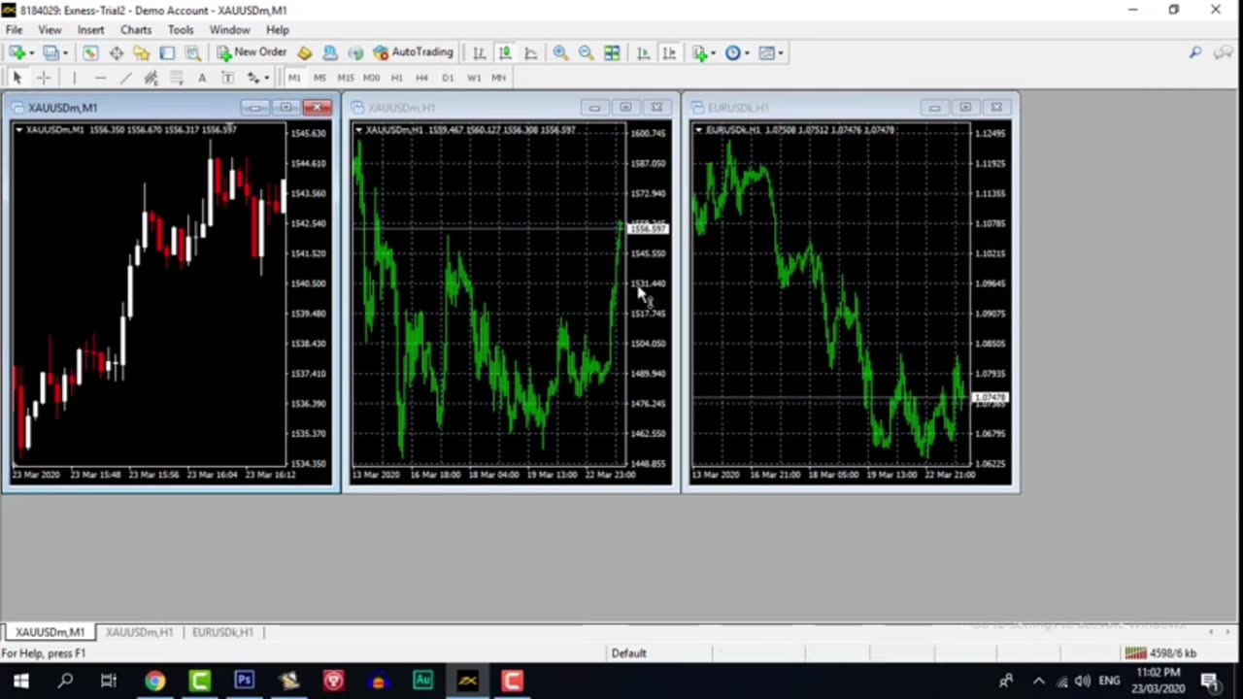The width and height of the screenshot is (1243, 699).
Task: Open the Window menu
Action: click(x=230, y=30)
